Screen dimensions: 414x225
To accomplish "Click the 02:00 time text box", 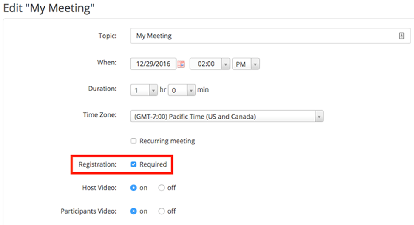I will tap(206, 64).
